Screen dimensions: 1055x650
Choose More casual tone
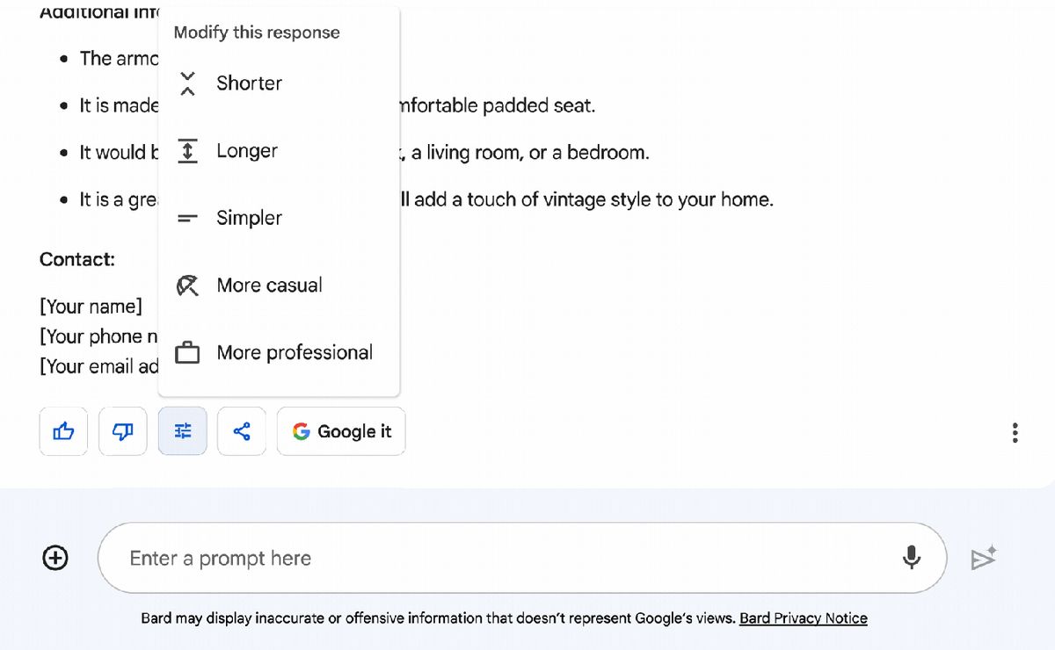[279, 285]
